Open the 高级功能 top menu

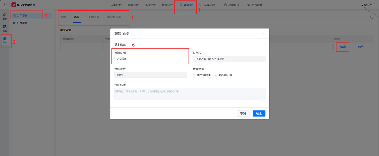click(x=209, y=5)
